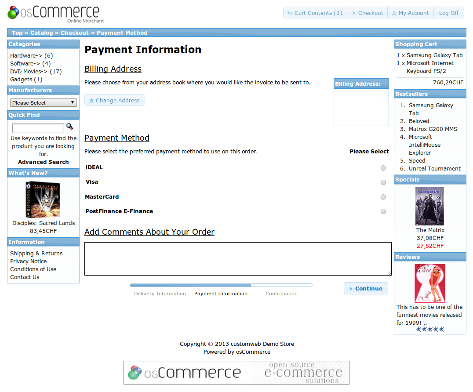Select Visa as the payment method

[383, 182]
